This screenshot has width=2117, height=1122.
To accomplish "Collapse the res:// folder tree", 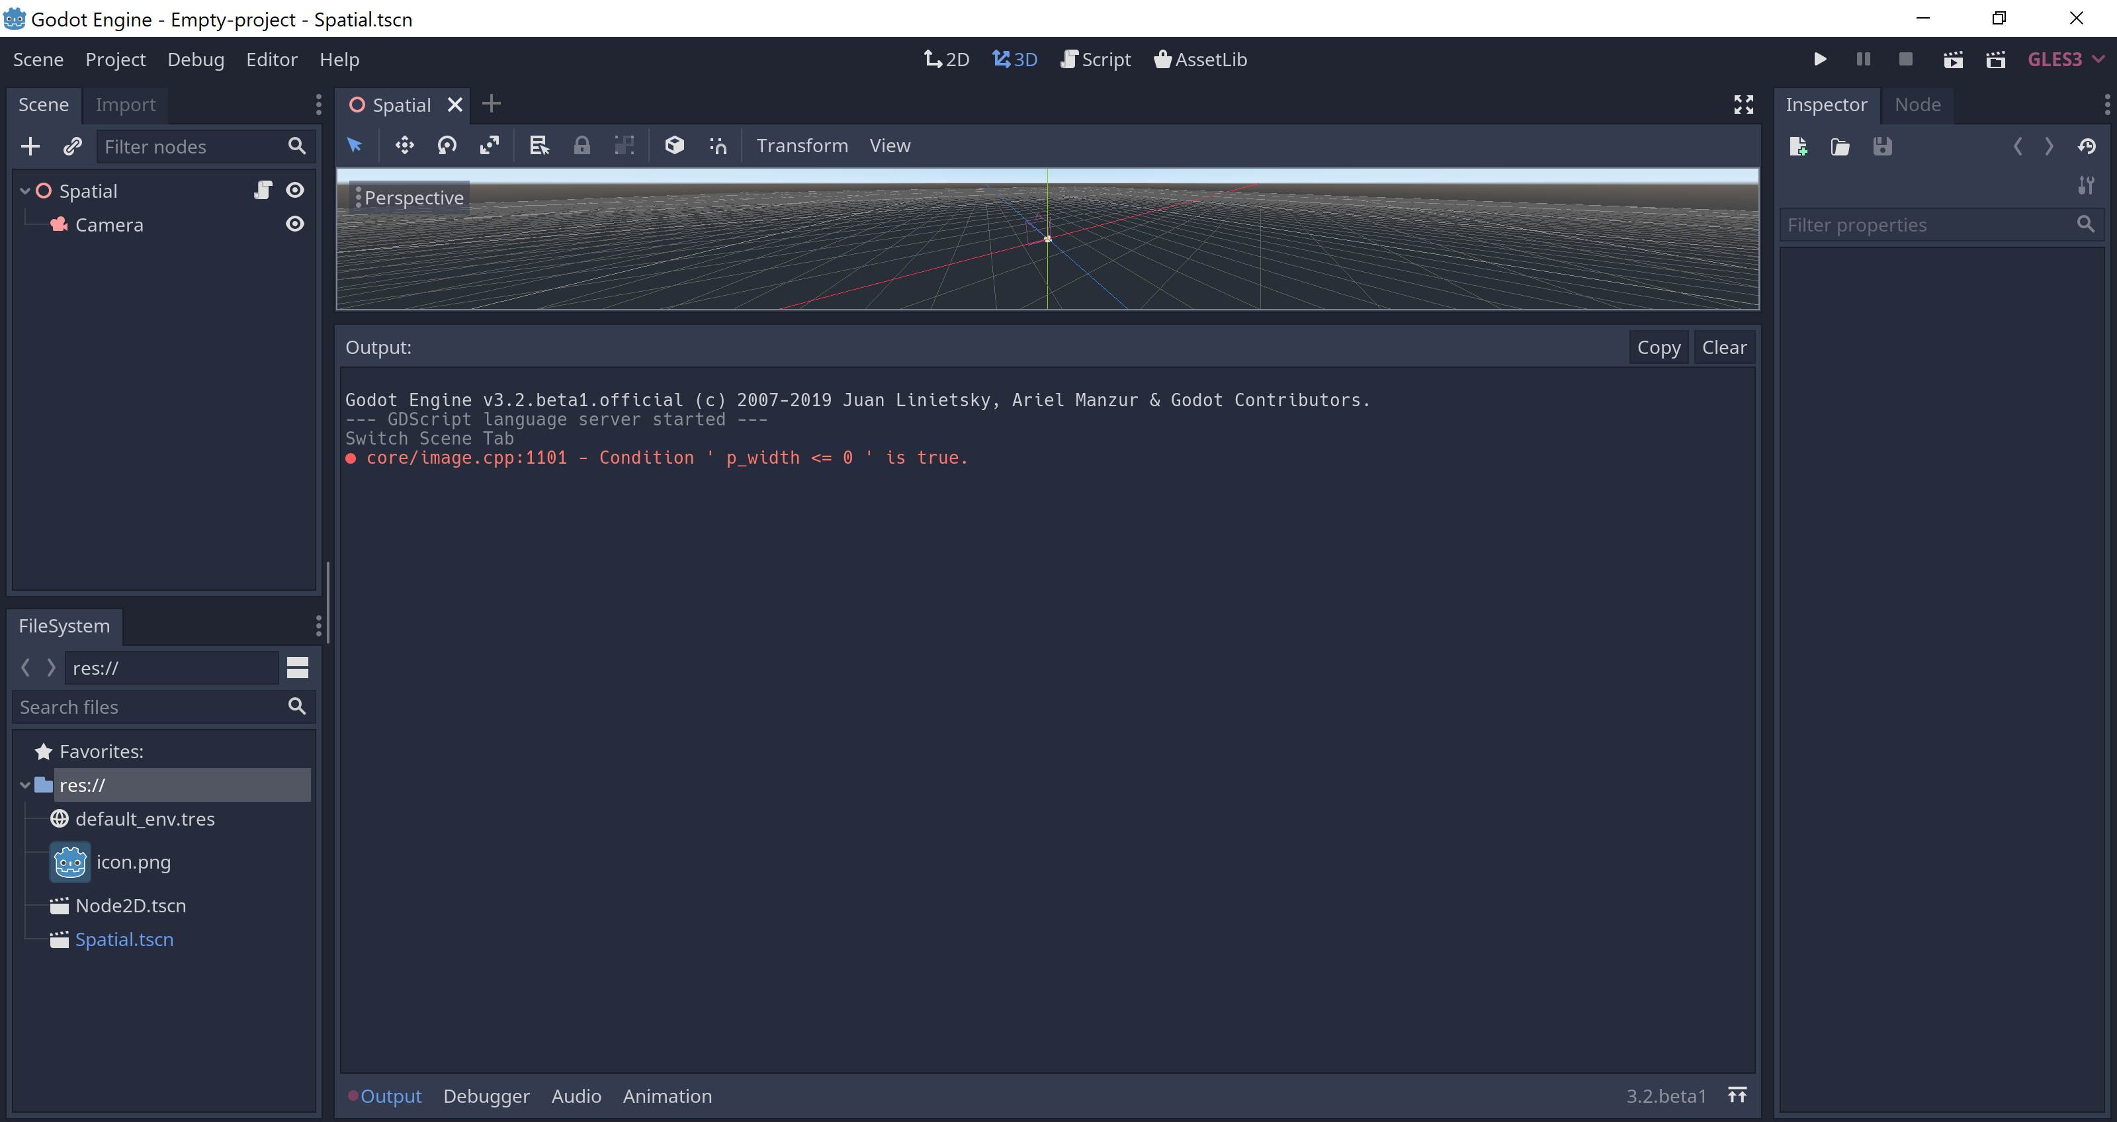I will pyautogui.click(x=24, y=785).
